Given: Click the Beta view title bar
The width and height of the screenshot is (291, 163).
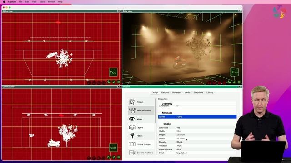Looking at the screenshot, I should tap(182, 11).
